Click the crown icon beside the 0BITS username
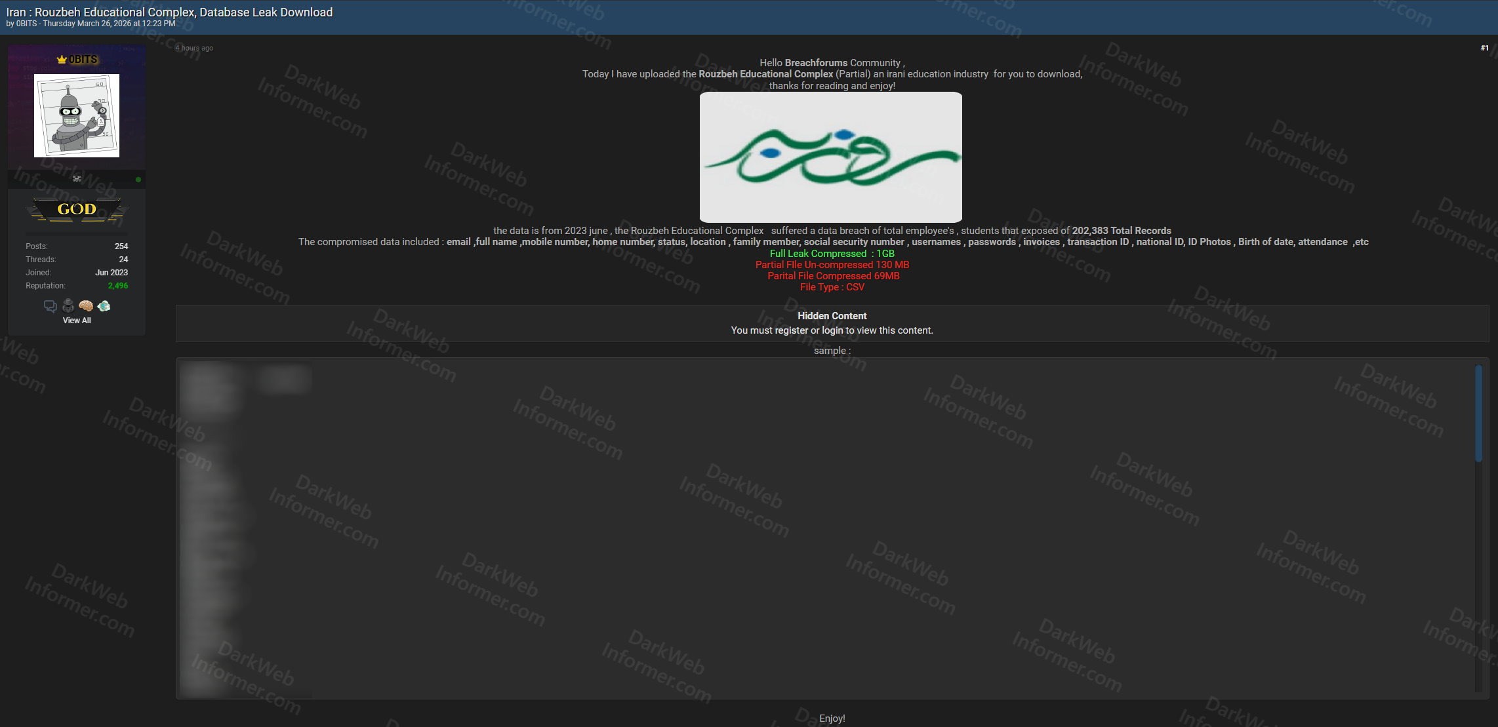Viewport: 1498px width, 727px height. tap(61, 59)
